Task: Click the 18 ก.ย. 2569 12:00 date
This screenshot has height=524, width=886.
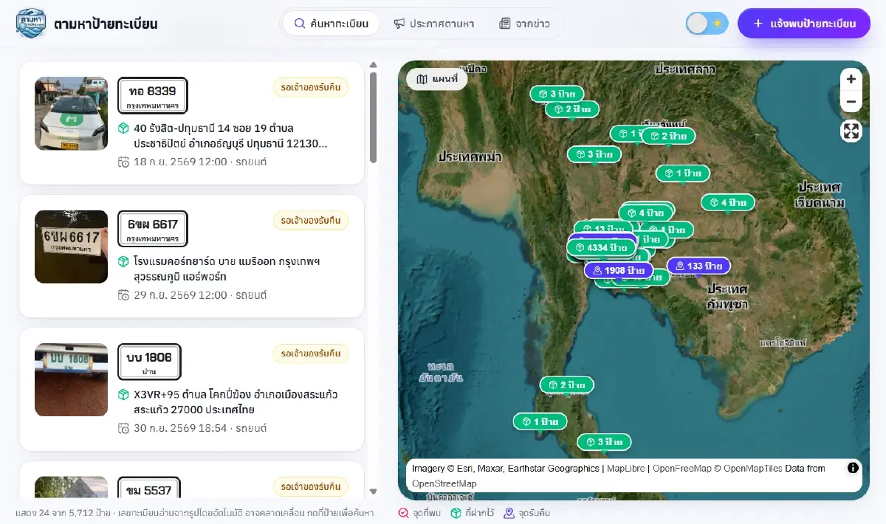Action: coord(180,162)
